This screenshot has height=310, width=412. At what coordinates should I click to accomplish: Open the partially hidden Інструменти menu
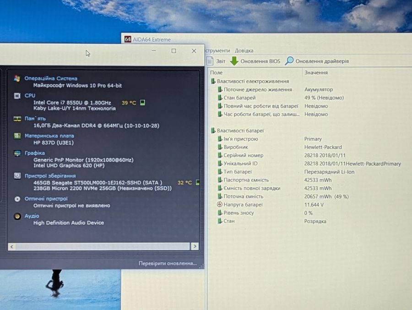point(217,50)
